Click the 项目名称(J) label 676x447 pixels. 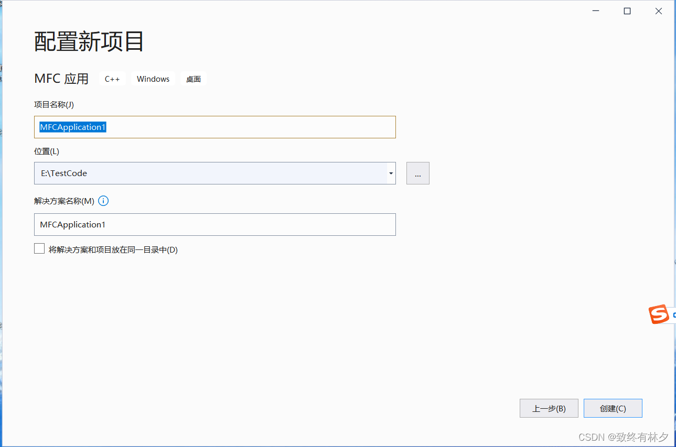coord(54,104)
